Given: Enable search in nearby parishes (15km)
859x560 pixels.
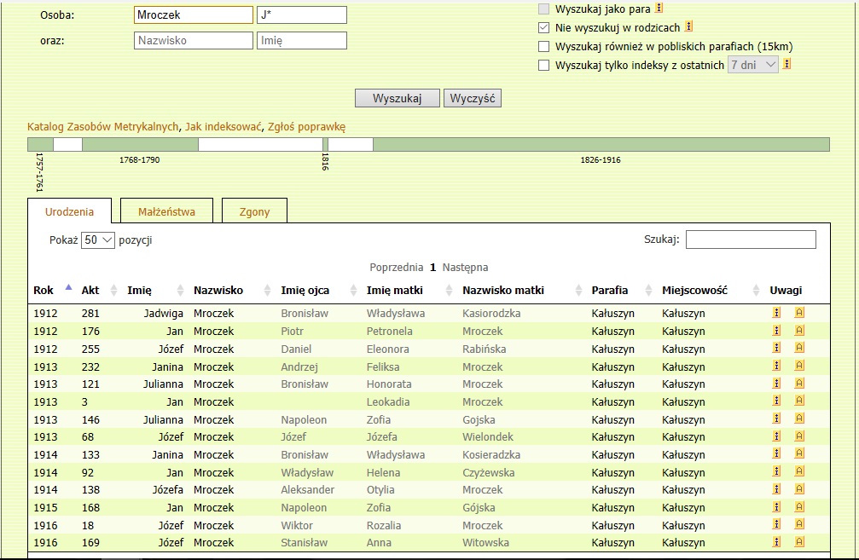Looking at the screenshot, I should [544, 47].
